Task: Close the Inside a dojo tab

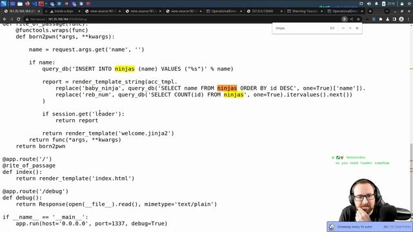Action: (x=79, y=12)
